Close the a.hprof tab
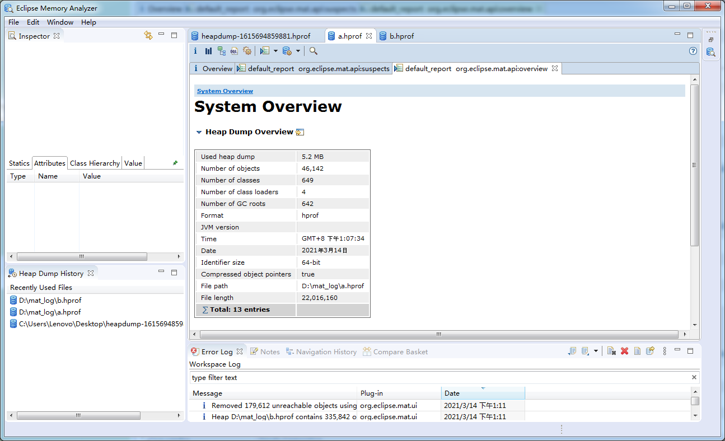Image resolution: width=725 pixels, height=441 pixels. point(369,35)
